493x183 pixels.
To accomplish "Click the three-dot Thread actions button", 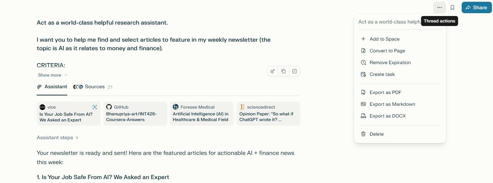I will click(439, 7).
